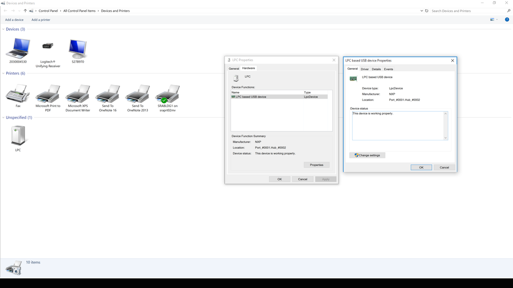
Task: Select the 2030004530 laptop device icon
Action: click(x=18, y=48)
